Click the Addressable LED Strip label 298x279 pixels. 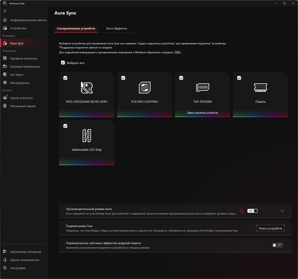[87, 150]
